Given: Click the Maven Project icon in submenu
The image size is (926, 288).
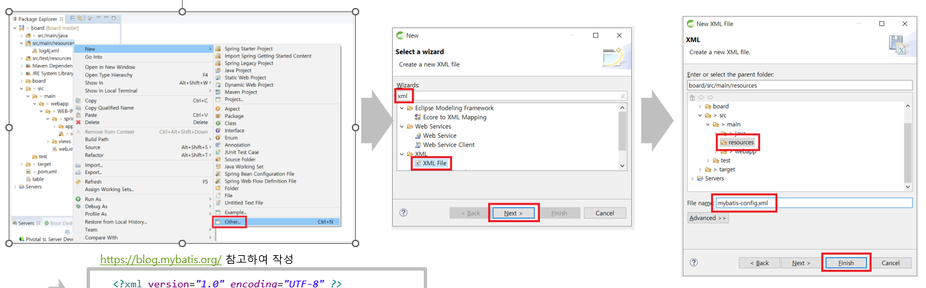Looking at the screenshot, I should 218,92.
